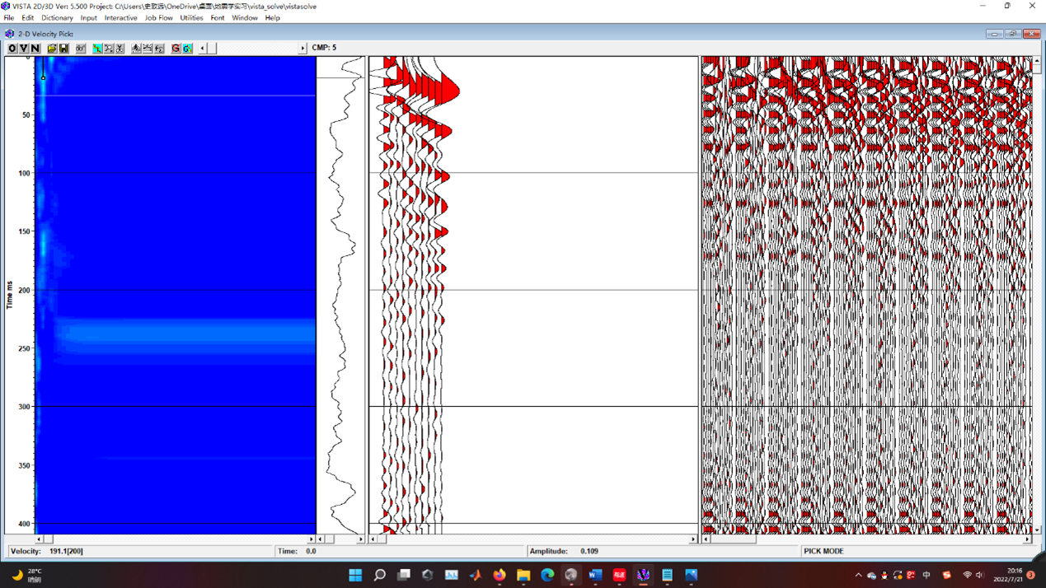Viewport: 1046px width, 588px height.
Task: Click the red G icon in toolbar
Action: [x=176, y=49]
